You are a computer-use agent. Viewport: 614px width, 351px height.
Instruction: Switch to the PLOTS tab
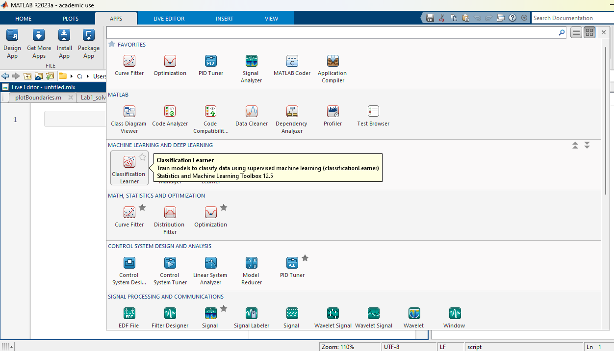71,19
